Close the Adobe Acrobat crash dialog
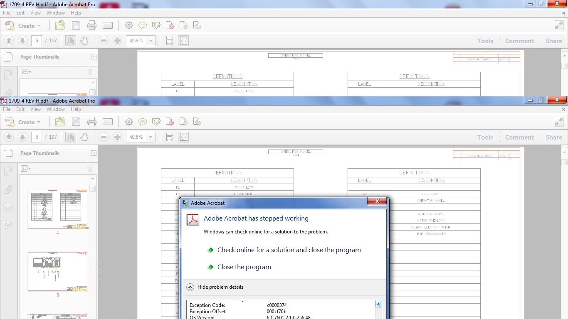 click(x=378, y=201)
